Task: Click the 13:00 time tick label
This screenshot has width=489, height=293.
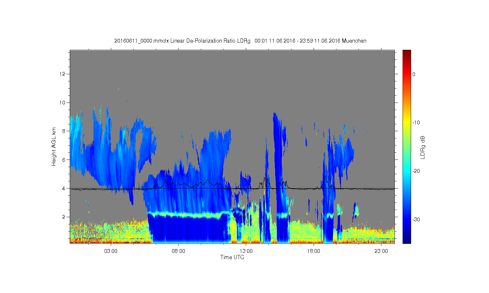Action: (246, 251)
